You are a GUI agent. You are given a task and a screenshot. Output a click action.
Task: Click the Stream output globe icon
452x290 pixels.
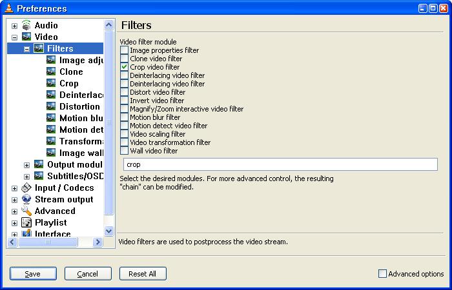tap(26, 199)
